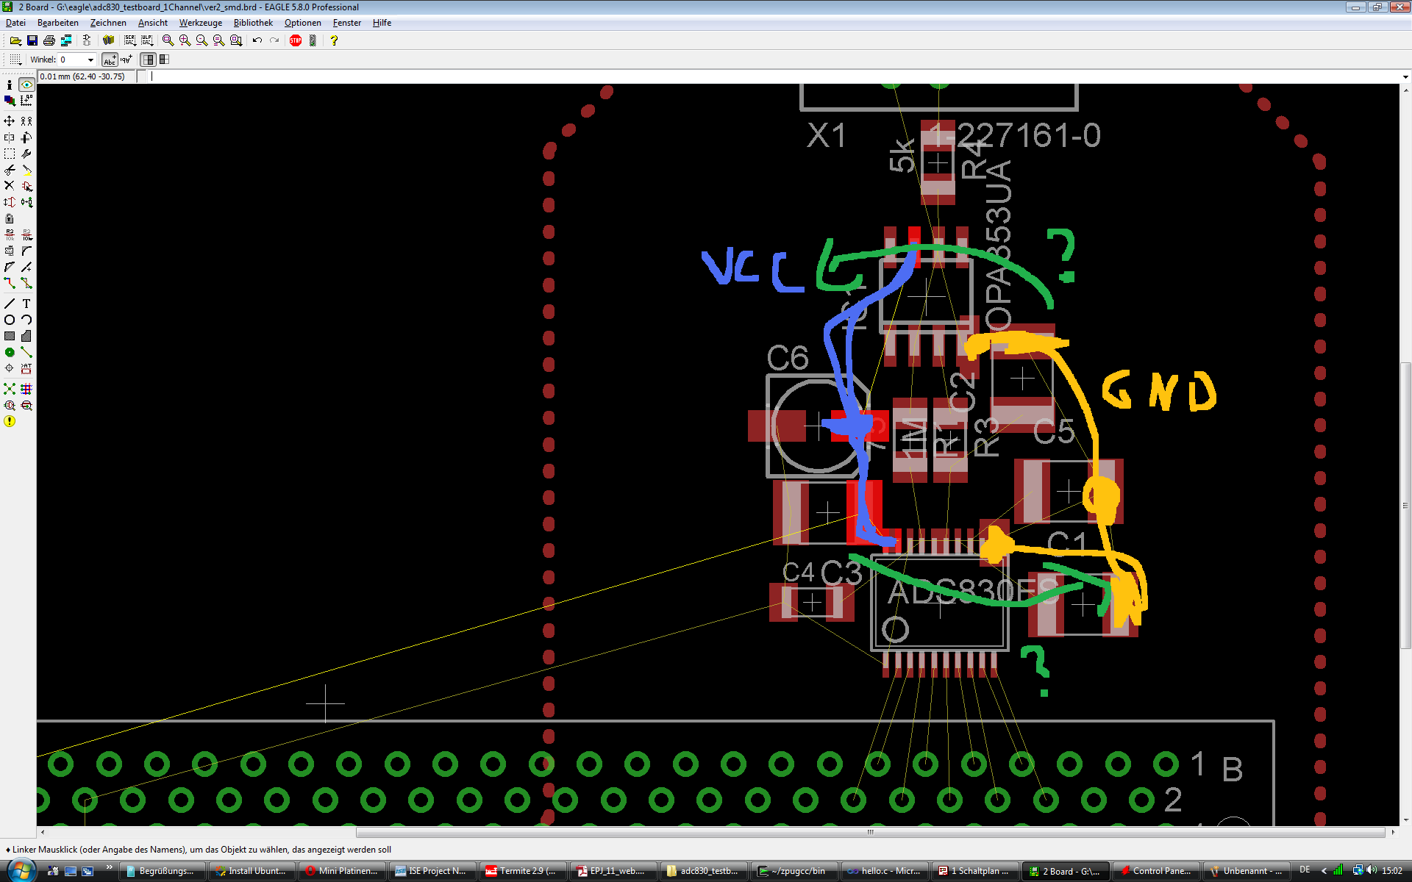Select the Text (T) tool
Viewport: 1412px width, 882px height.
26,304
